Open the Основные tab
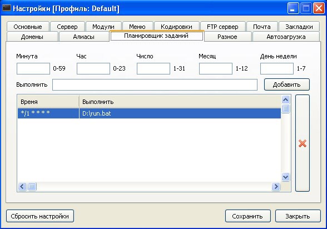 28,27
